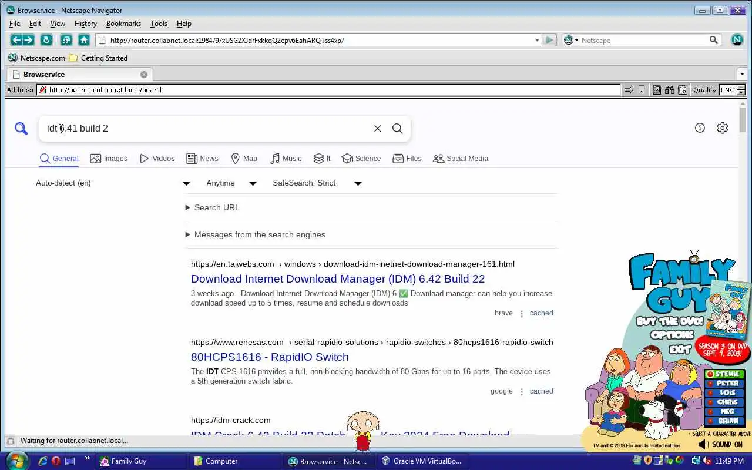Image resolution: width=752 pixels, height=470 pixels.
Task: Open the Help menu
Action: [184, 23]
